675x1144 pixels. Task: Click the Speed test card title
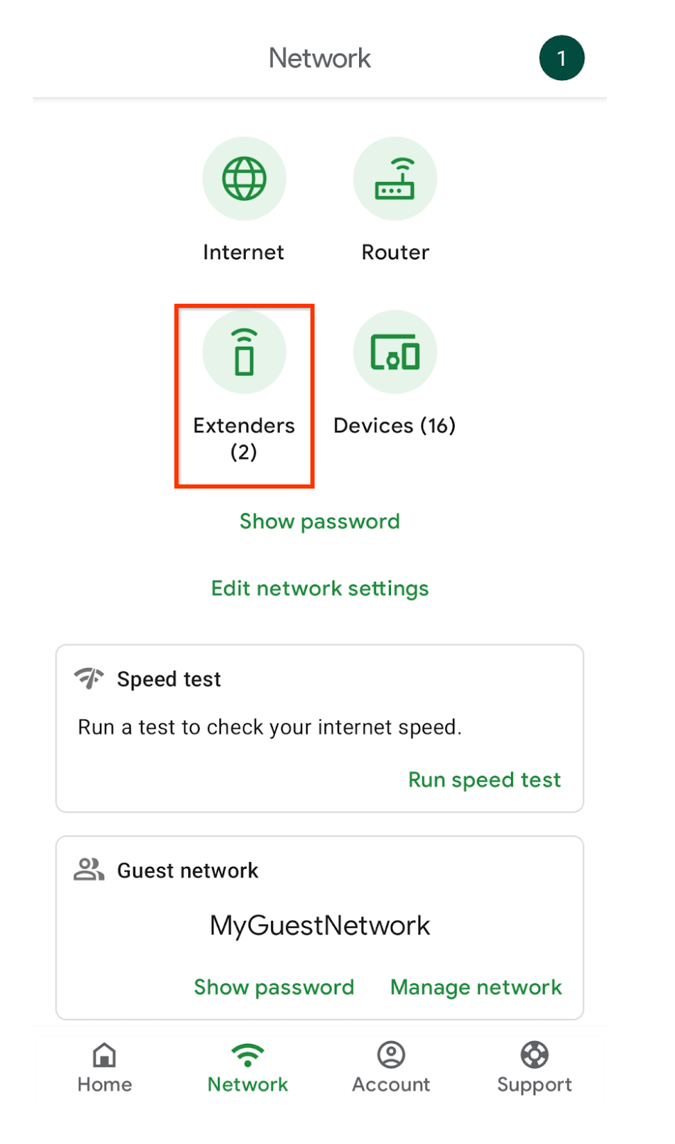(x=169, y=679)
